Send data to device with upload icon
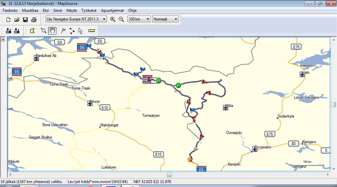The image size is (337, 187). coord(8,31)
